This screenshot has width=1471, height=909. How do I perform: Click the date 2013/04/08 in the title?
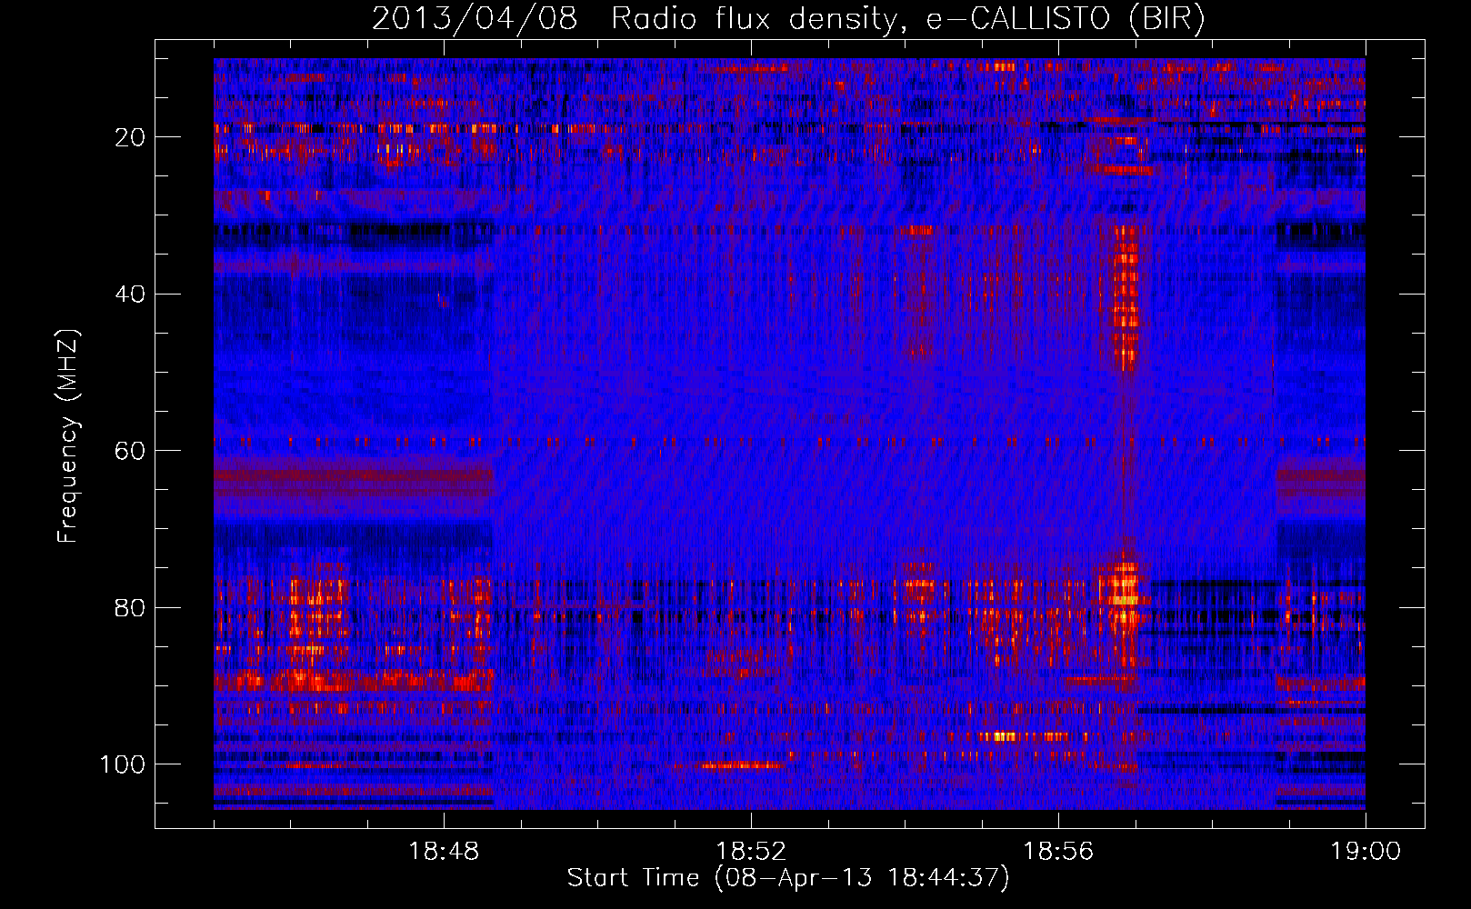(475, 19)
